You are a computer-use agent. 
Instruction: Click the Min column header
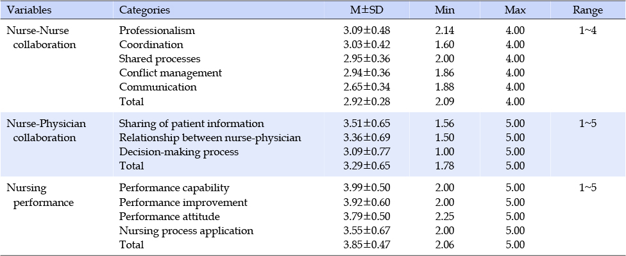click(x=444, y=10)
